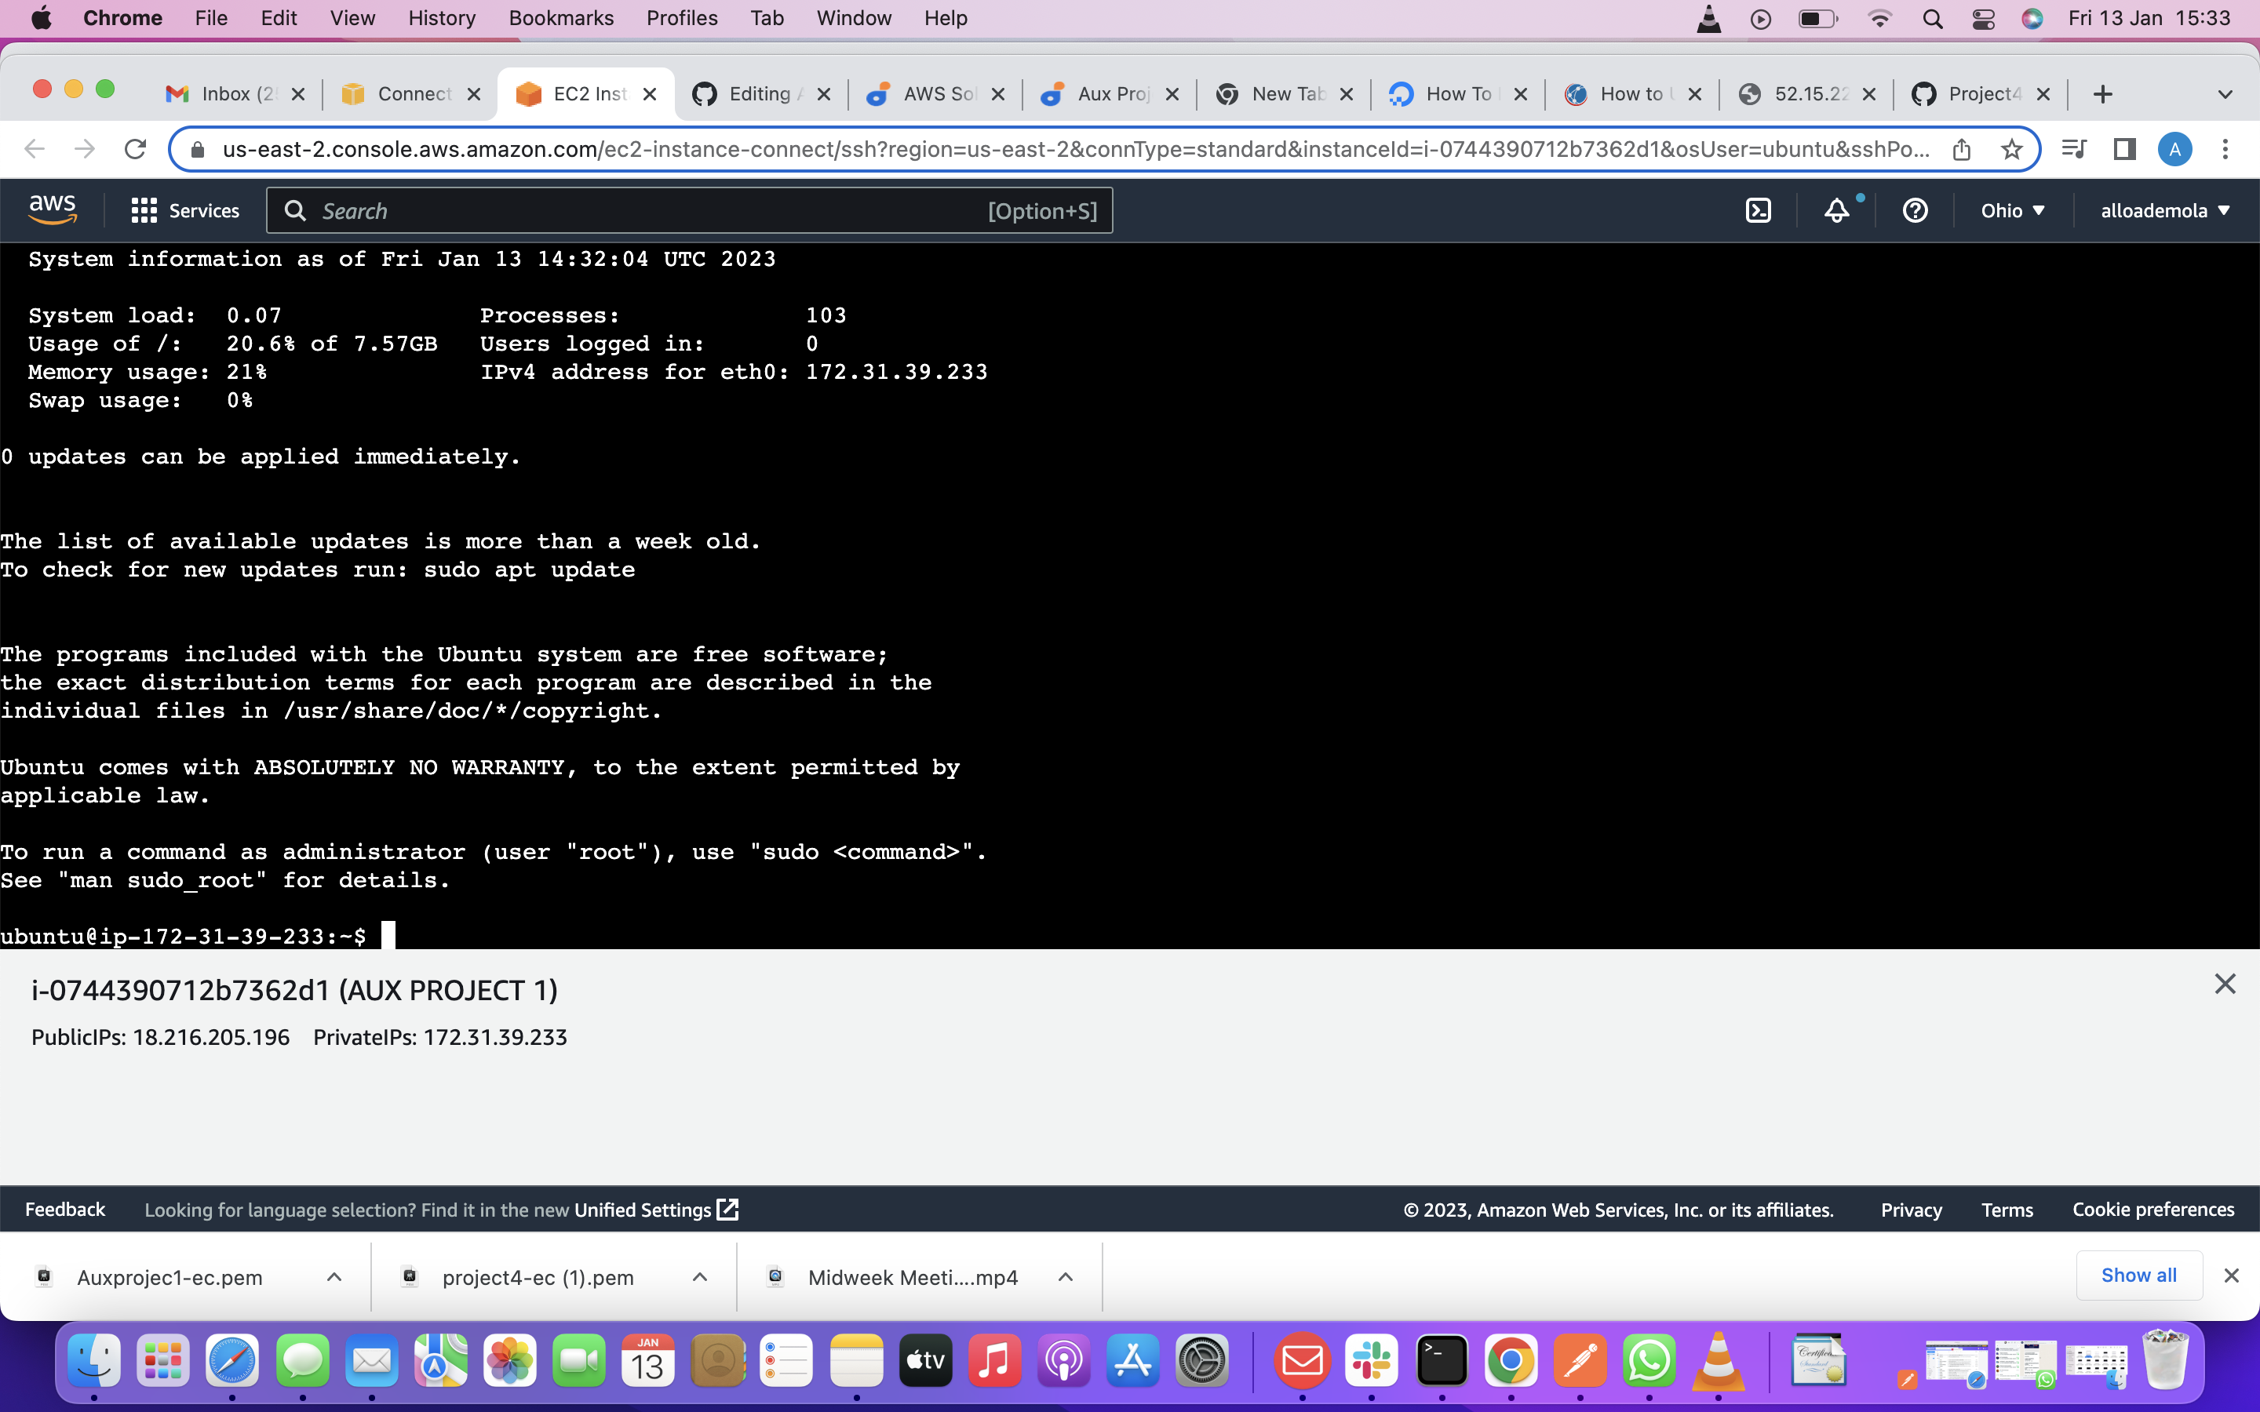Open the Bookmarks menu in menu bar
This screenshot has width=2260, height=1412.
coord(561,18)
